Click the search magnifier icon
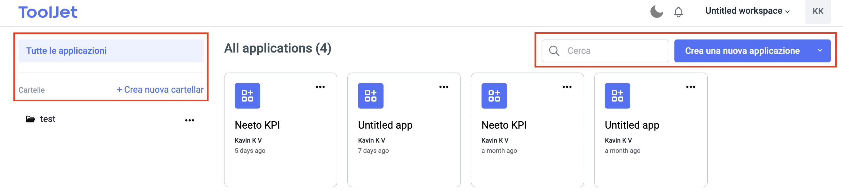Image resolution: width=843 pixels, height=191 pixels. click(554, 51)
